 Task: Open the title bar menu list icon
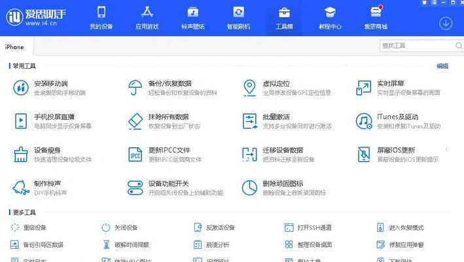click(434, 3)
